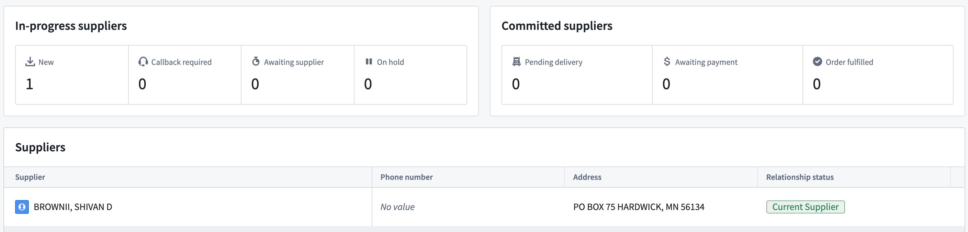
Task: Sort by the Supplier column header
Action: tap(30, 177)
